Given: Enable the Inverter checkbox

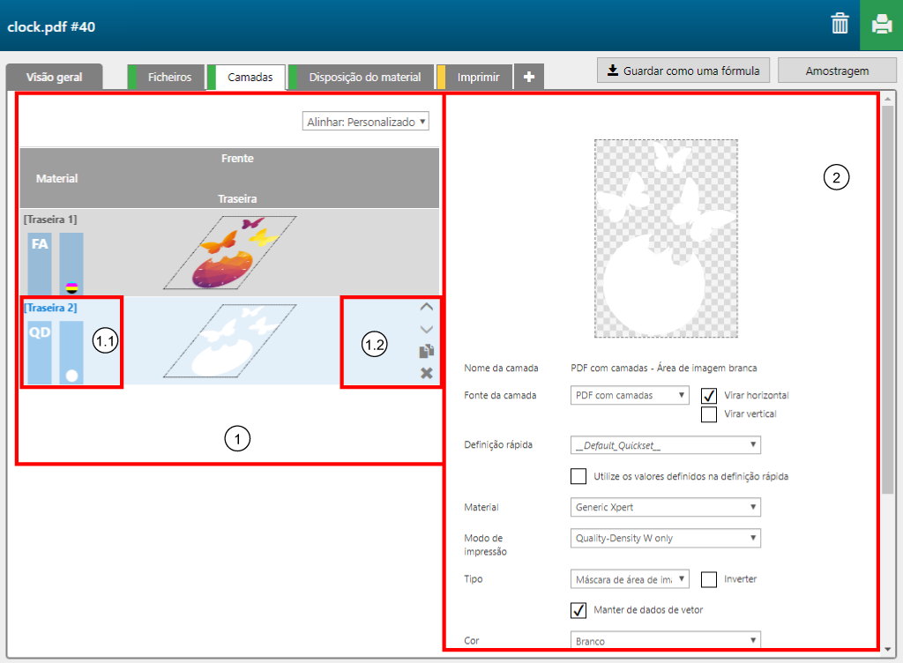Looking at the screenshot, I should [709, 579].
